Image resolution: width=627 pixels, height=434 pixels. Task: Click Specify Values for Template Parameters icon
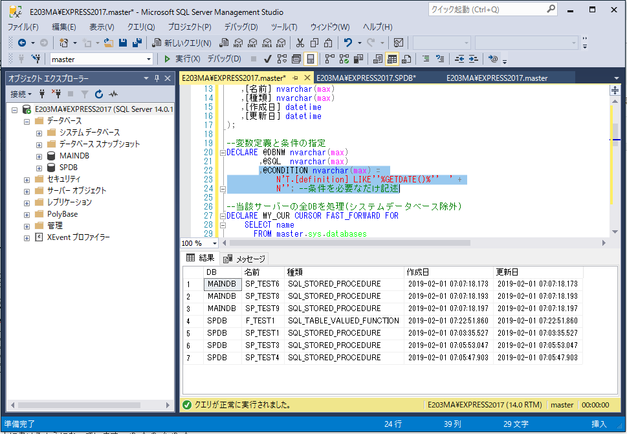pyautogui.click(x=492, y=59)
